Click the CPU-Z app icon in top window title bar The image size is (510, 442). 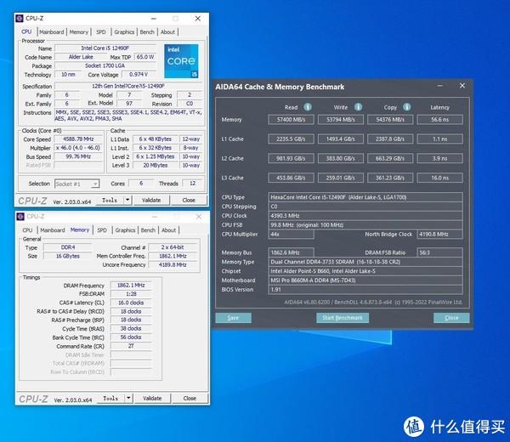[20, 18]
